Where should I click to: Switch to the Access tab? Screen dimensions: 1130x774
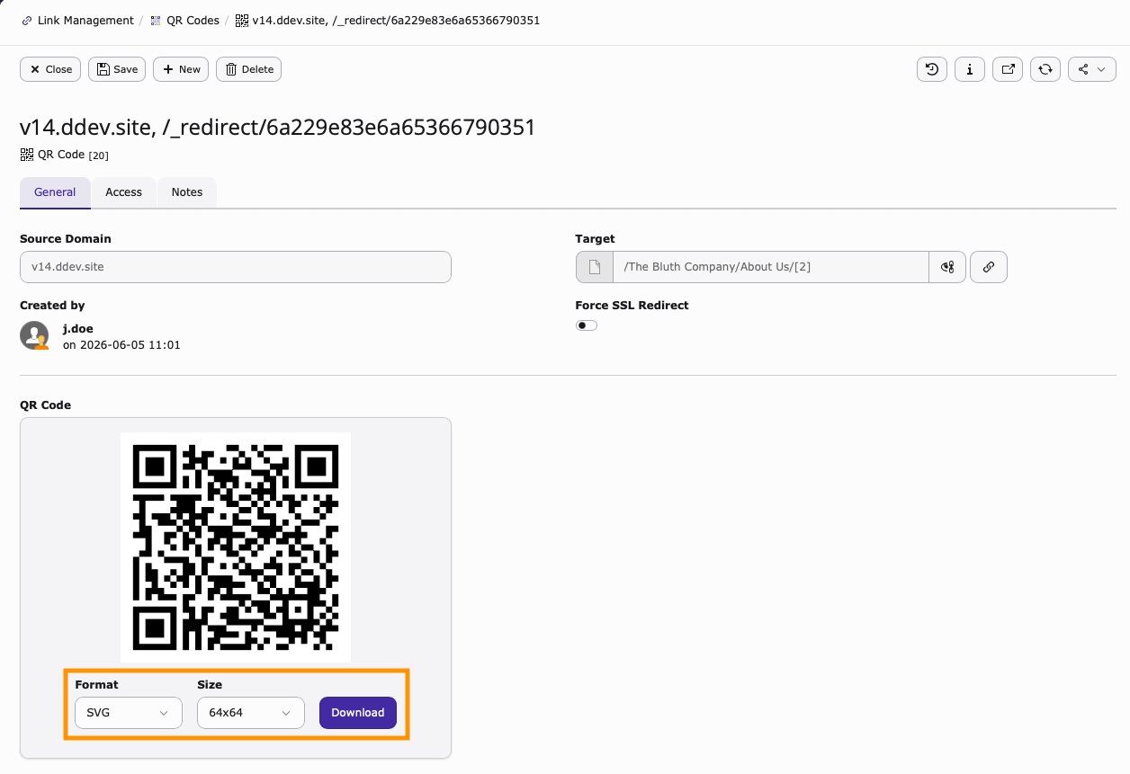pos(123,192)
